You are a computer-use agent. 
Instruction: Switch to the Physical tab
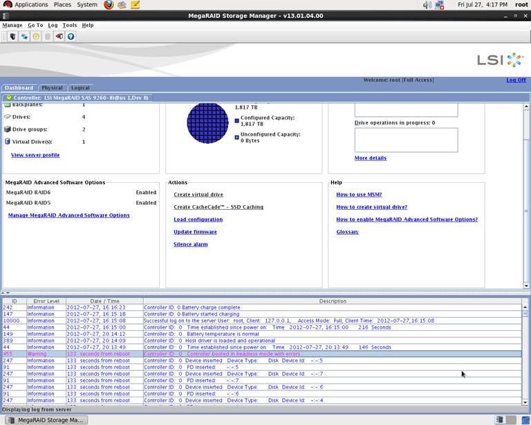pyautogui.click(x=52, y=88)
